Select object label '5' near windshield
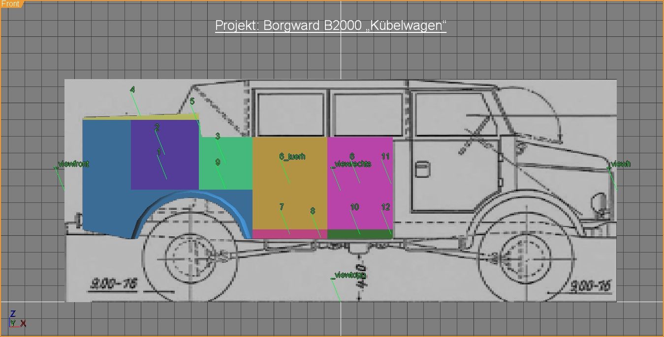 point(192,101)
